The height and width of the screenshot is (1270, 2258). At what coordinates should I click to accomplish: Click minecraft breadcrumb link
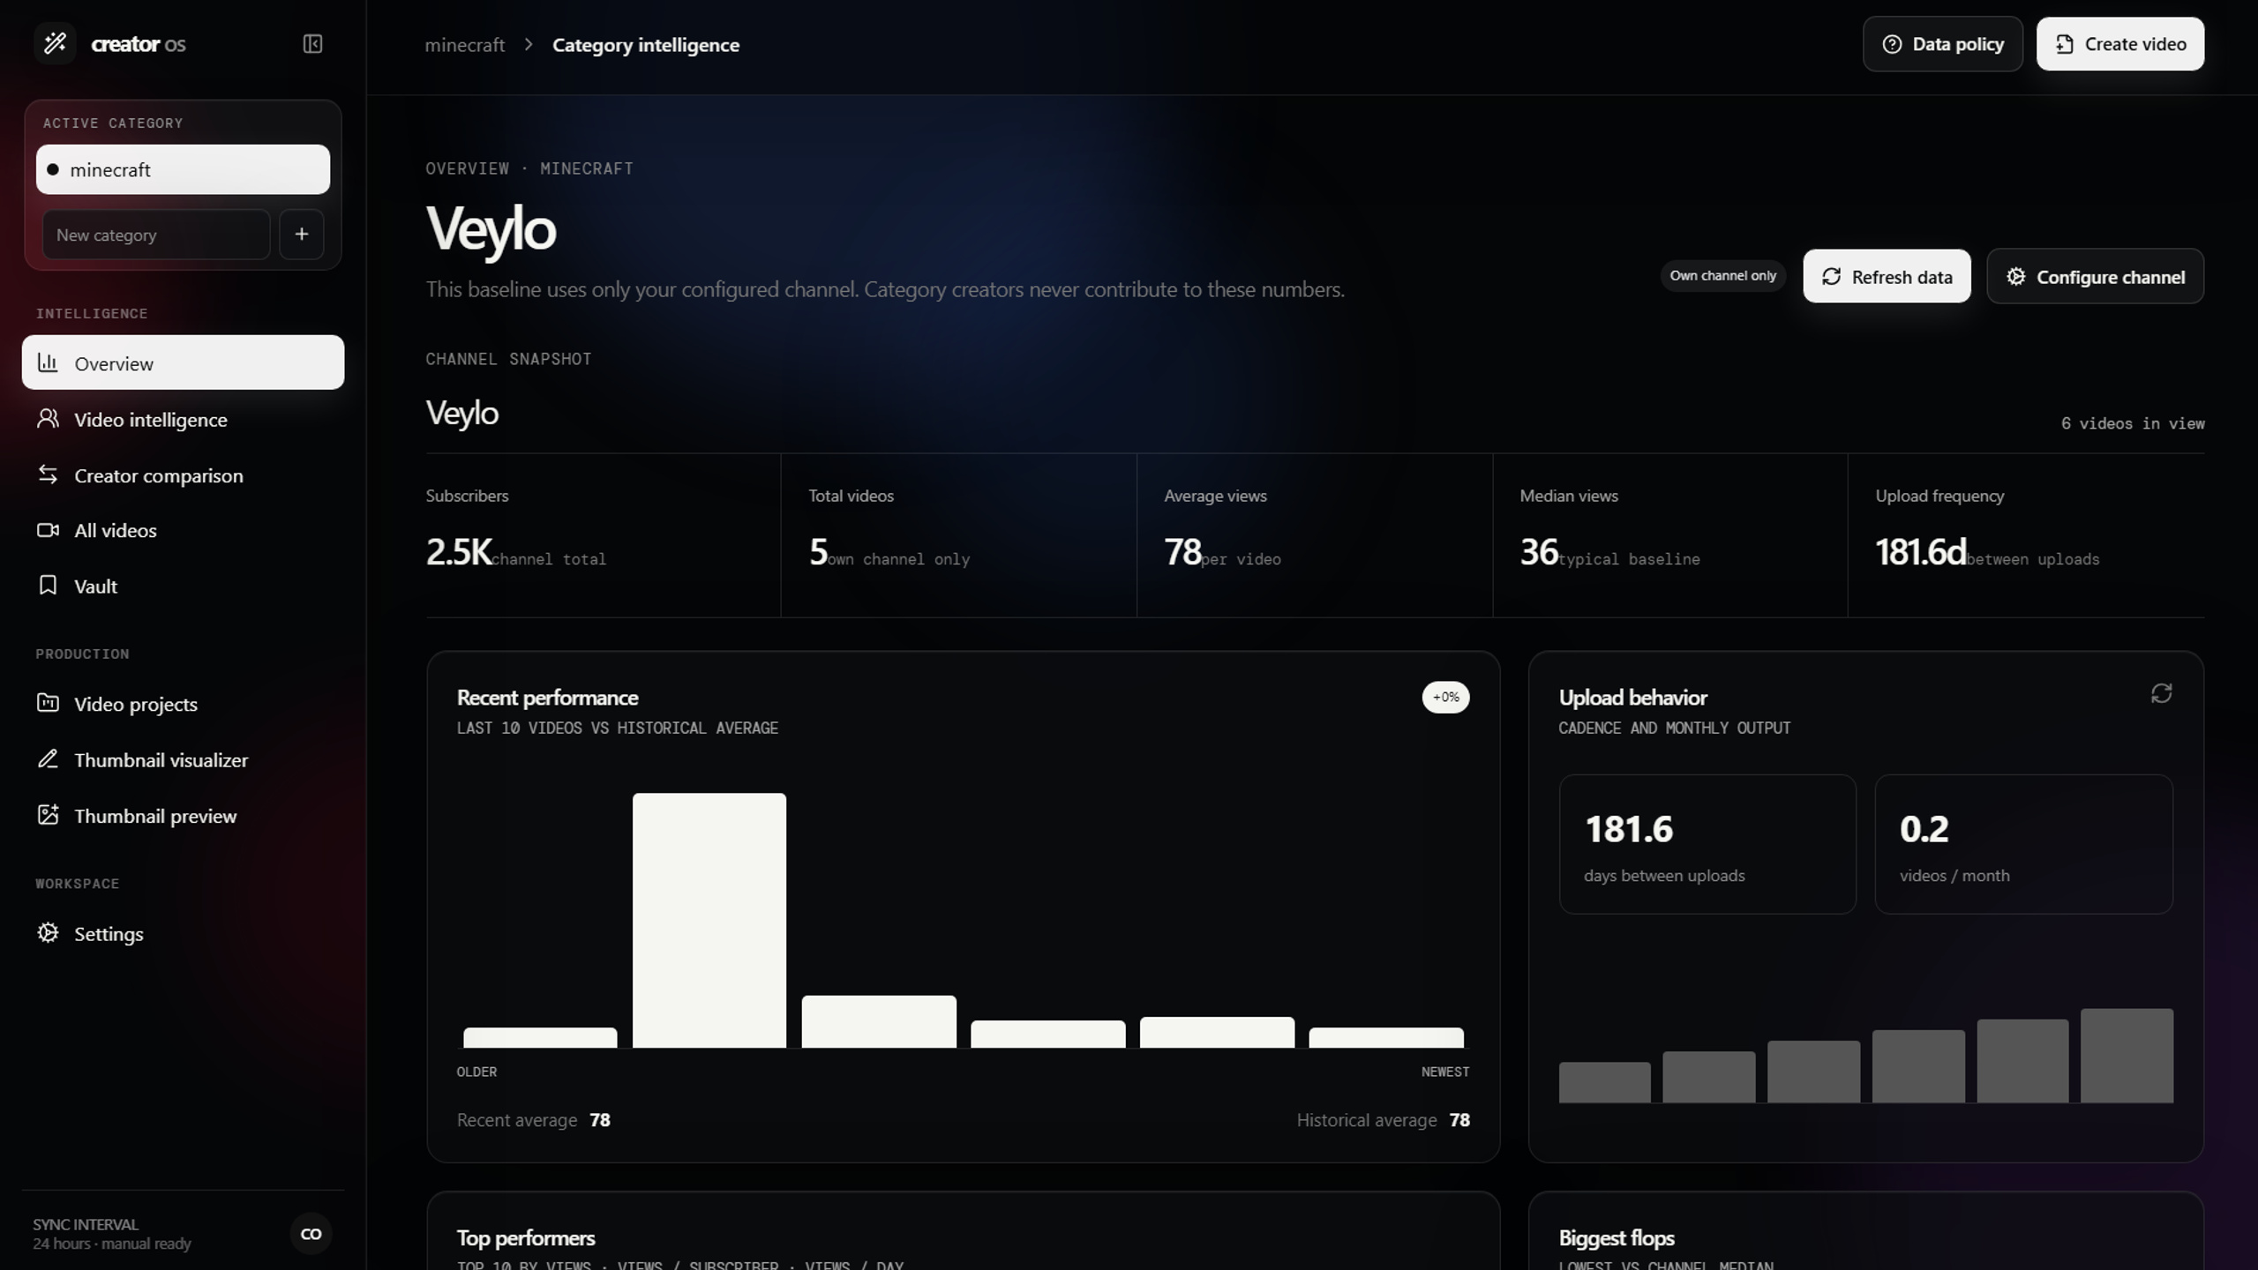(x=465, y=45)
